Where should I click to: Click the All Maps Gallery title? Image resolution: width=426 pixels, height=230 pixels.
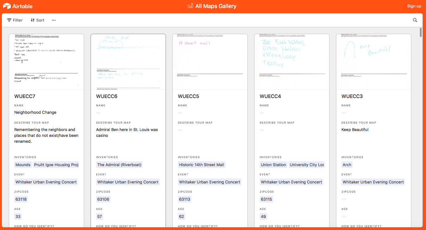coord(216,6)
